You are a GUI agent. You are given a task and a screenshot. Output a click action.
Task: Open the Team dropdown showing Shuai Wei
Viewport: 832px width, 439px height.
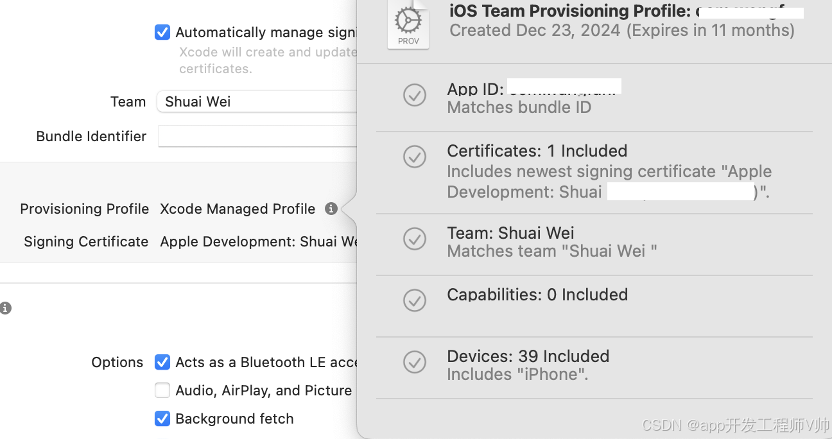pos(257,101)
